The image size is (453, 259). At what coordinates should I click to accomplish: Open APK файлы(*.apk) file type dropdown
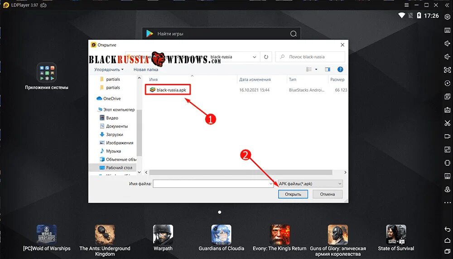pos(310,183)
